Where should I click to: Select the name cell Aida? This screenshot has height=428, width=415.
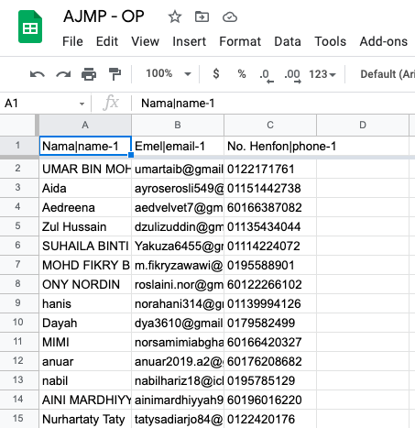click(x=85, y=188)
